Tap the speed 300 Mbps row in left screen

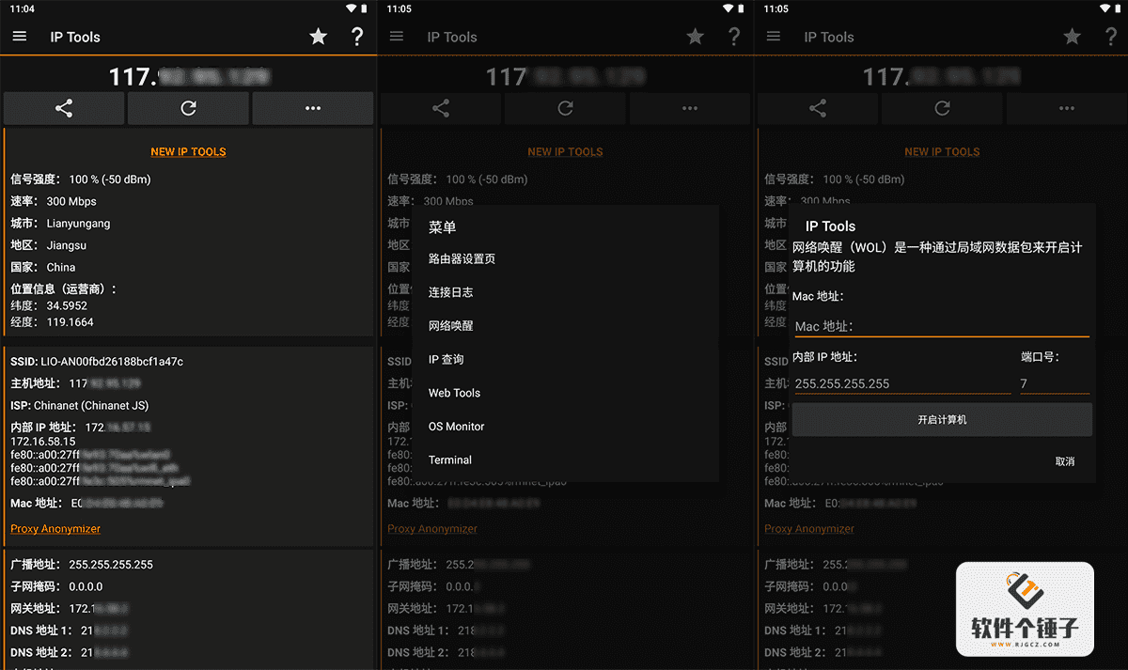54,201
